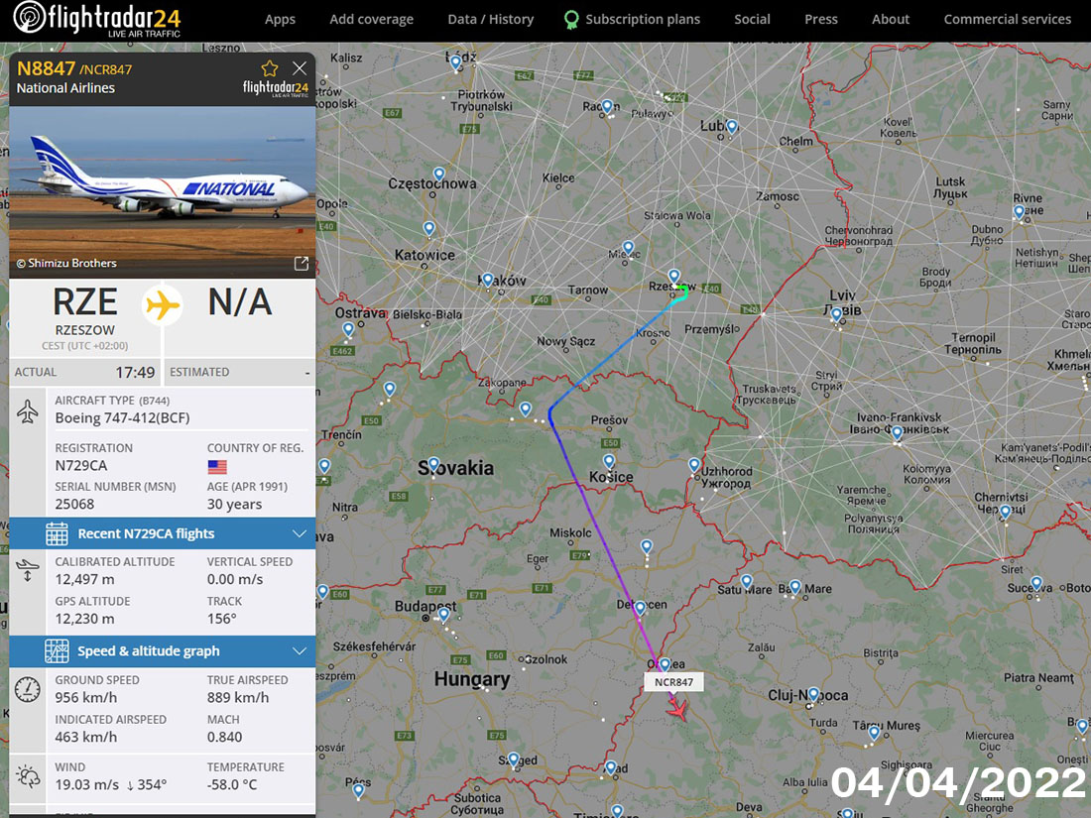Click the calendar icon beside Recent N729CA flights

click(x=57, y=533)
